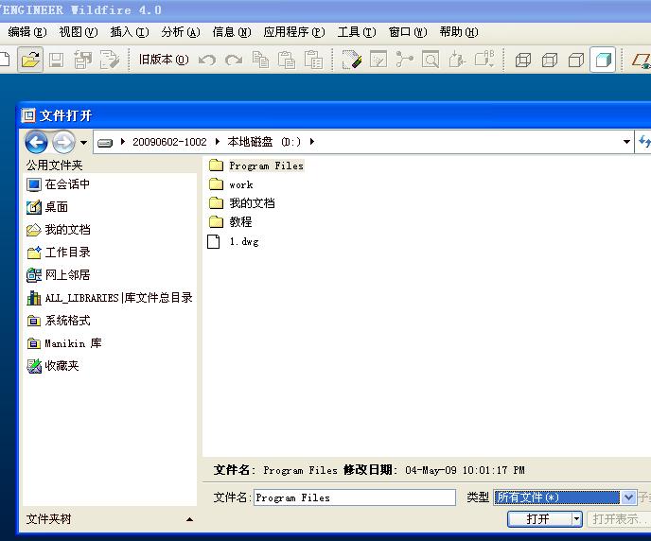Open the 插入(I) menu
Screen dimensions: 651x541
(x=130, y=32)
